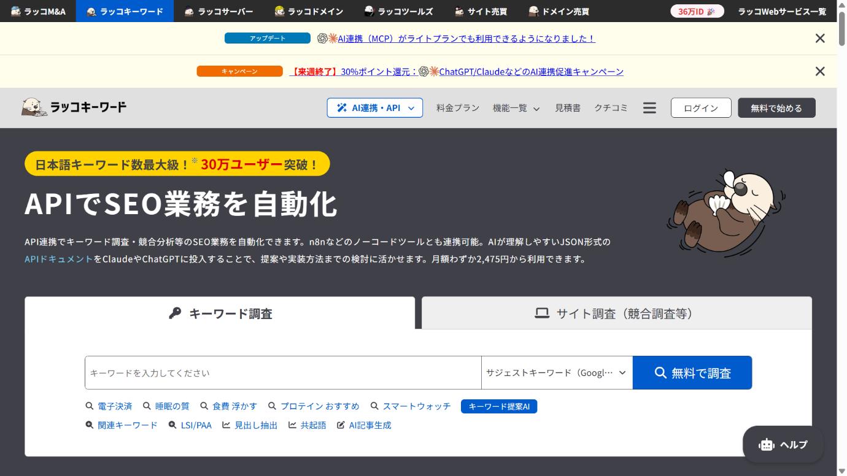Viewport: 847px width, 476px height.
Task: Open 共起語 tool link
Action: click(x=307, y=425)
